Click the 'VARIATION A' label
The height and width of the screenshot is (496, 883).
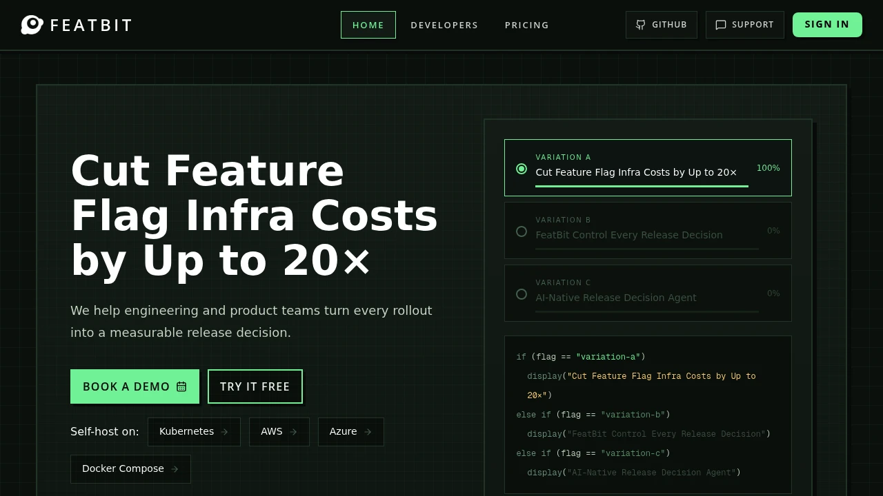click(563, 157)
